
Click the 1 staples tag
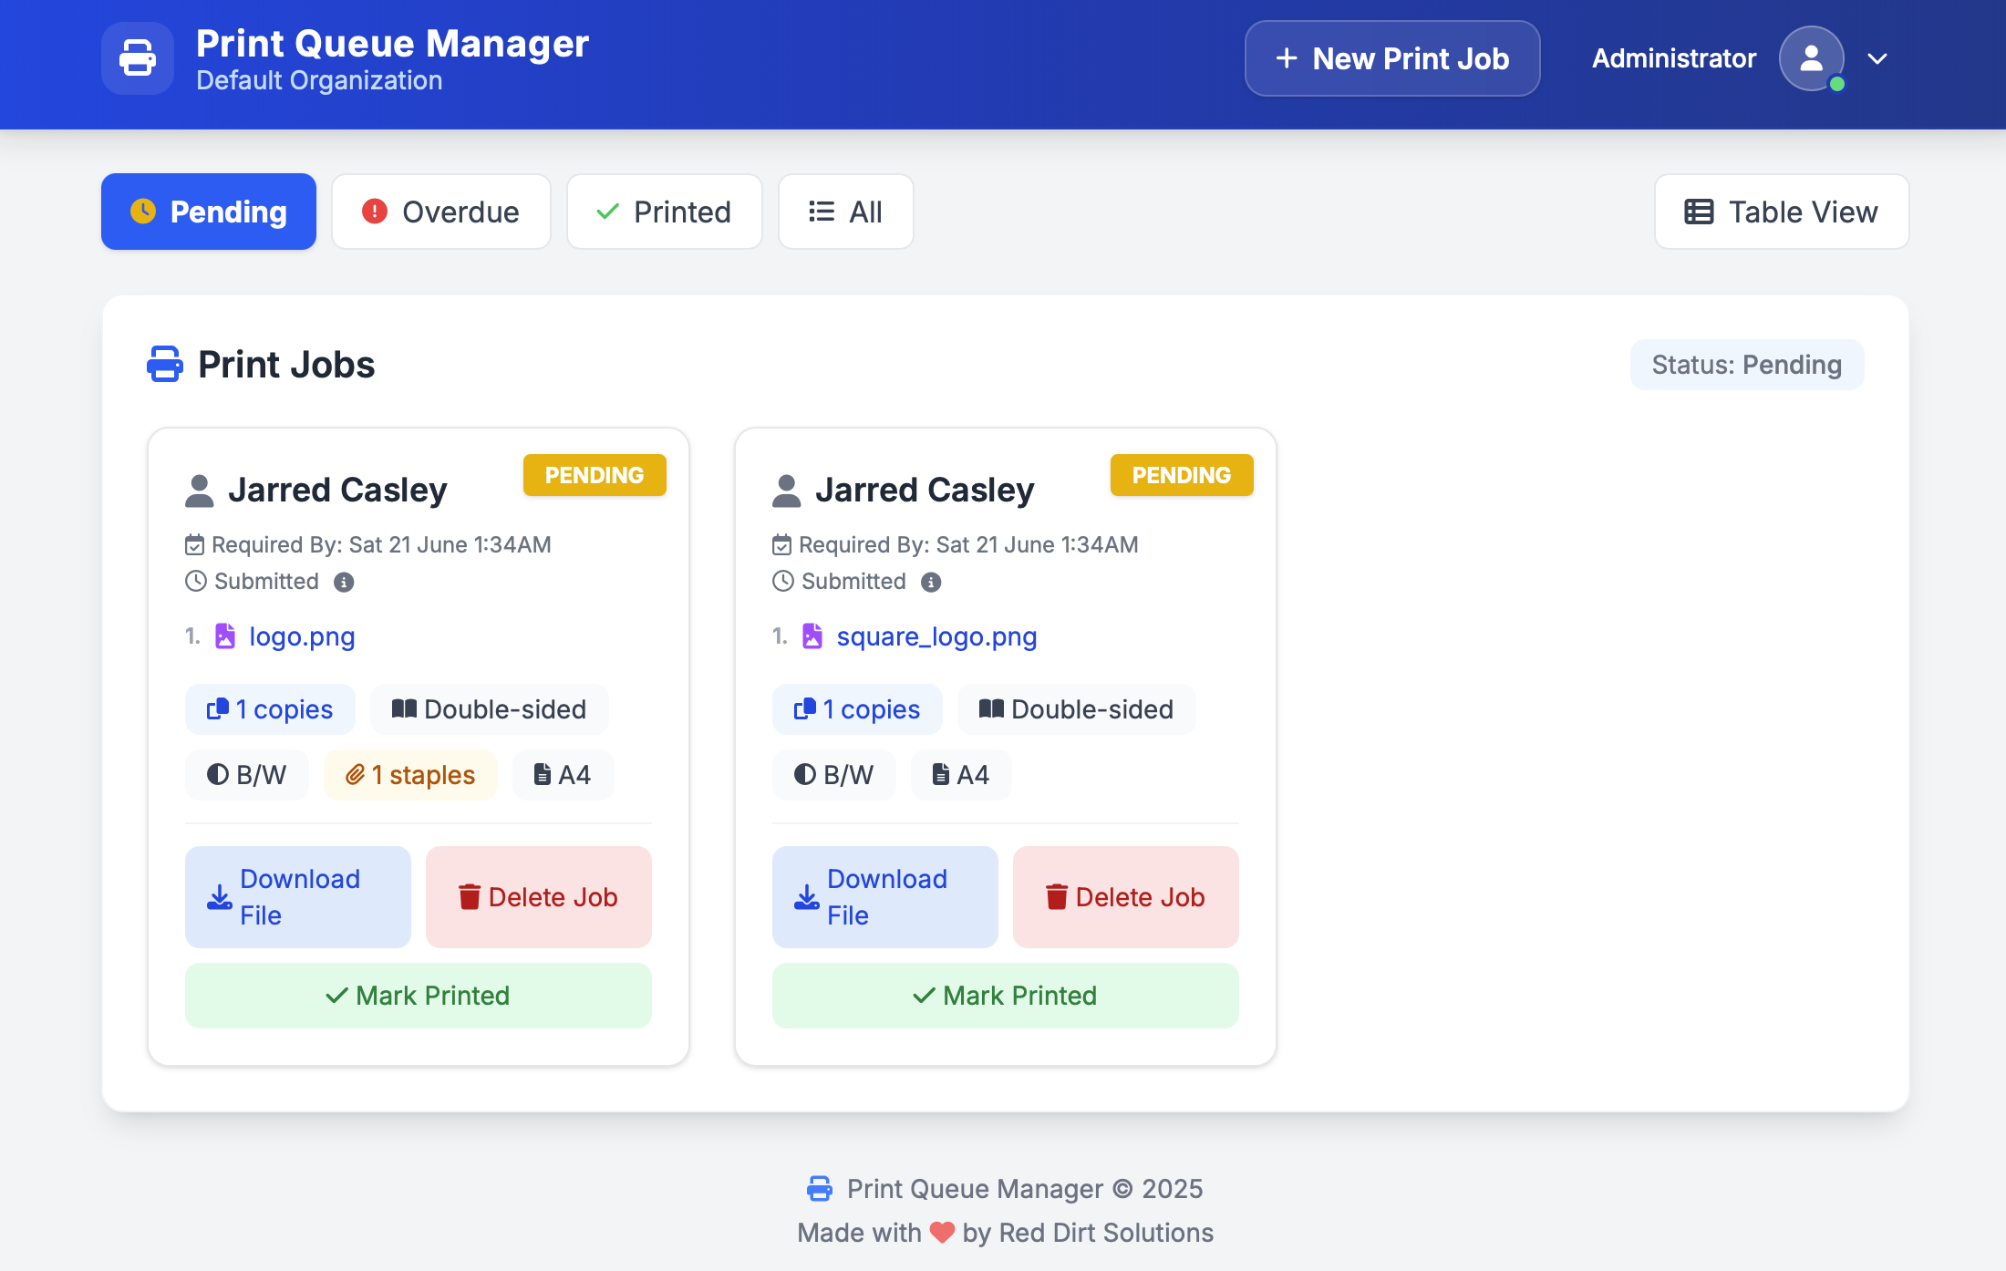coord(410,775)
